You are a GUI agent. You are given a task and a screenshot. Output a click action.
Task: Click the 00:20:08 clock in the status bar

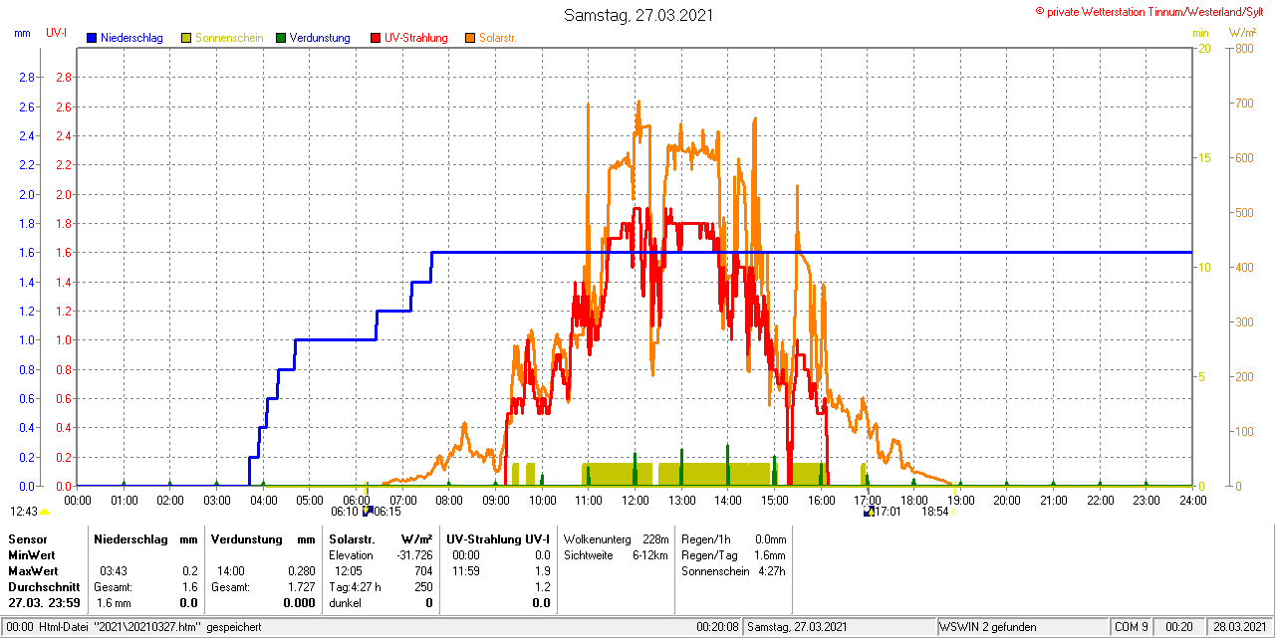click(717, 627)
